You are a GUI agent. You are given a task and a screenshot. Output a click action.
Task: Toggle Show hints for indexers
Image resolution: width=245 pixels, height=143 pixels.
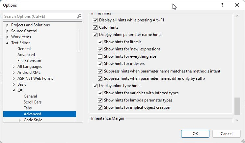click(x=100, y=64)
